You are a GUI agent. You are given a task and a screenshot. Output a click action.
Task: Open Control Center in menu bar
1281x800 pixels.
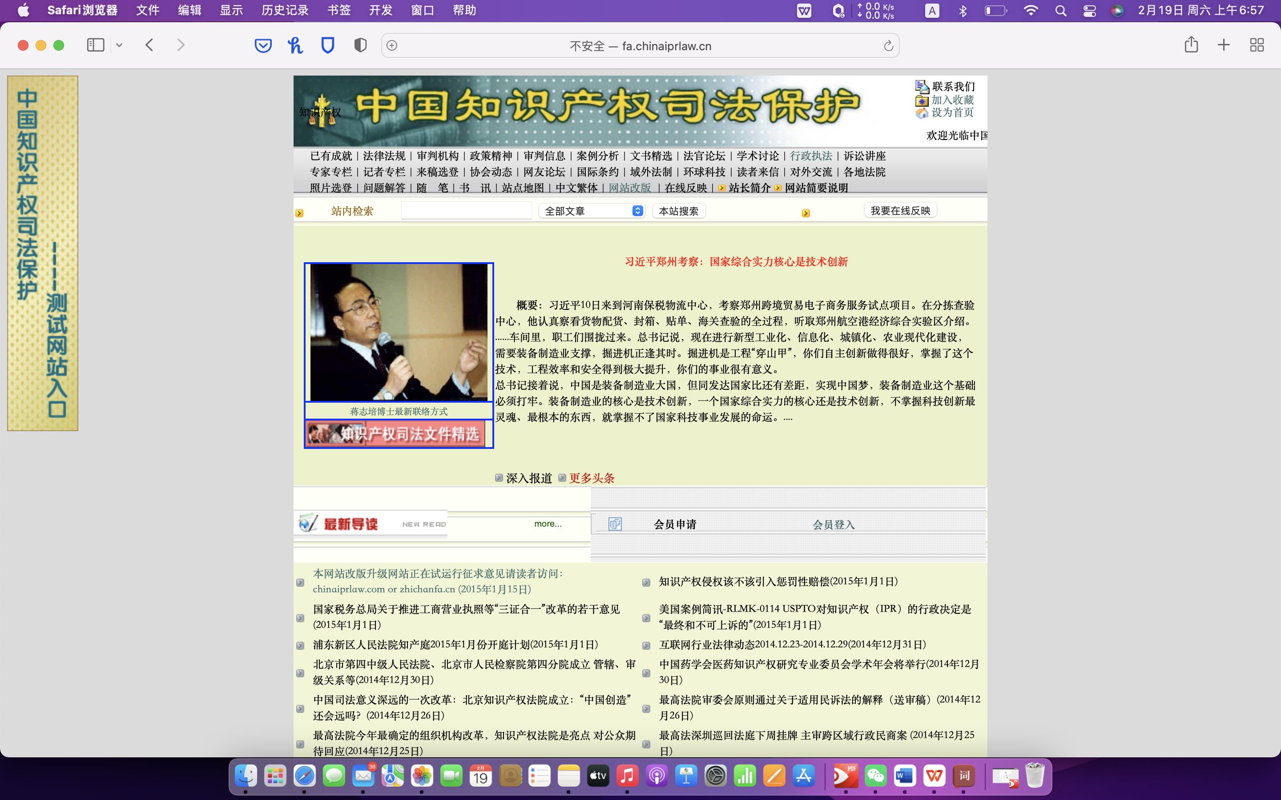pos(1089,11)
